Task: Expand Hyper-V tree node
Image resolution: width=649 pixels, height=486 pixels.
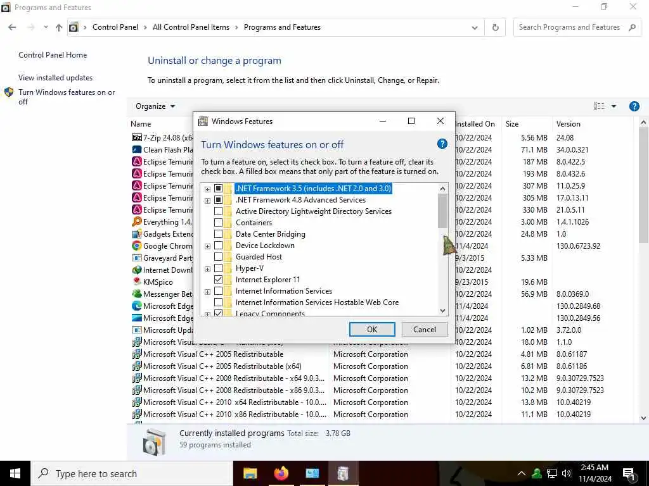Action: [x=207, y=269]
